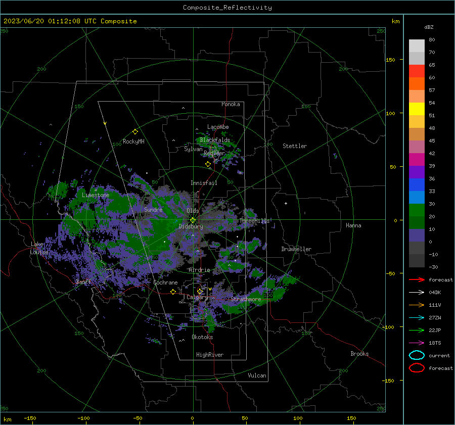Click the Olds map label
Screen dimensions: 455x425
pyautogui.click(x=193, y=211)
